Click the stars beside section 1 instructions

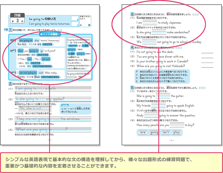coord(60,30)
